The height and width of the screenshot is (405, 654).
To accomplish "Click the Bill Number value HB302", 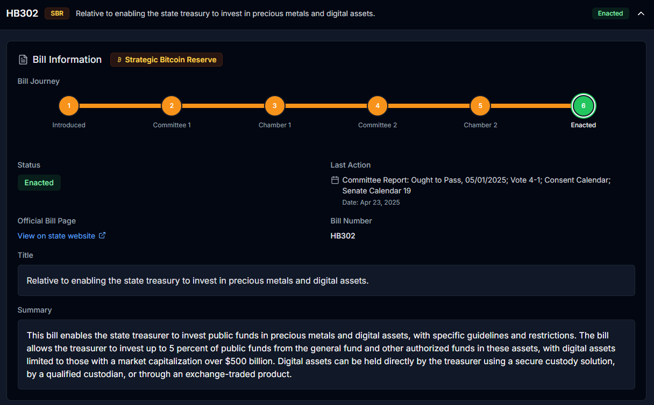I will point(343,236).
